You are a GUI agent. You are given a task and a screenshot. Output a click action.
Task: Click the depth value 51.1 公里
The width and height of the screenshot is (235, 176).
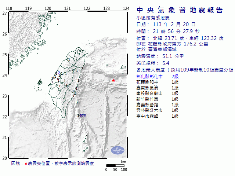pyautogui.click(x=173, y=56)
